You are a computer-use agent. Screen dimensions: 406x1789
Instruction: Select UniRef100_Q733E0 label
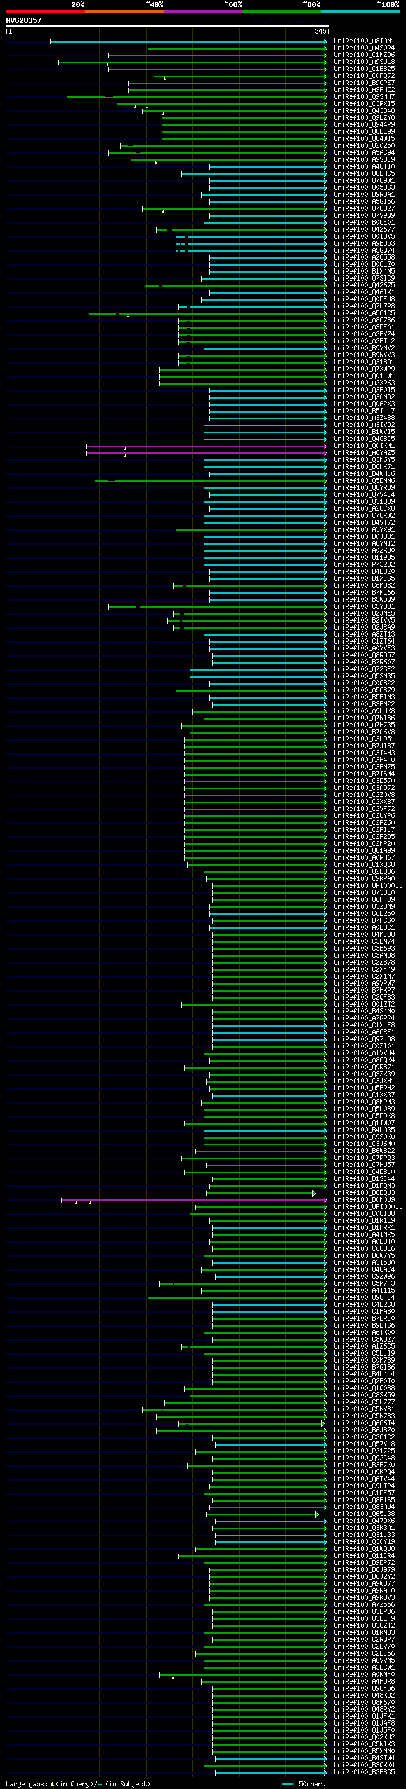click(364, 893)
